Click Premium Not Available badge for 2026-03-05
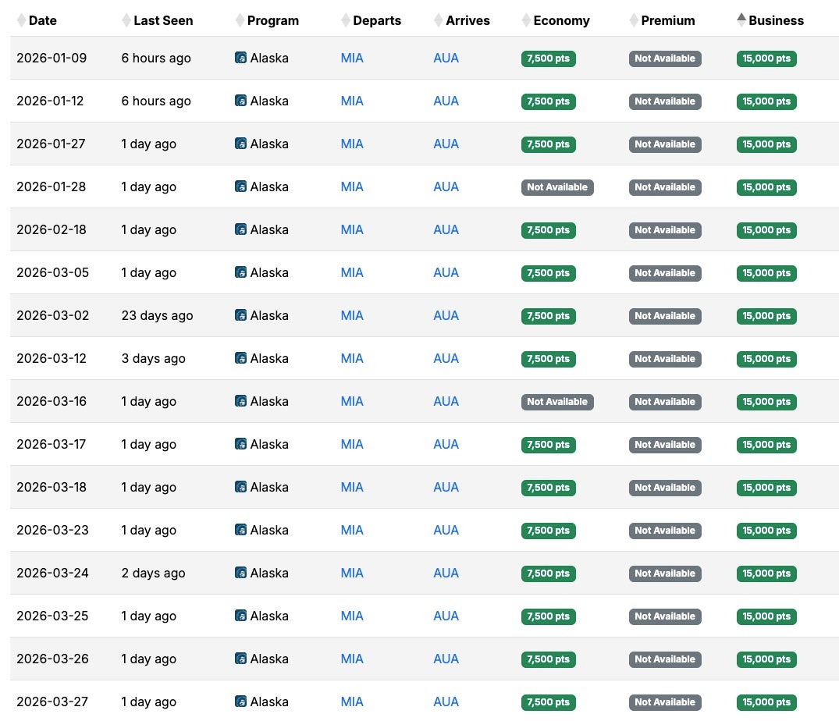This screenshot has height=721, width=839. 664,273
